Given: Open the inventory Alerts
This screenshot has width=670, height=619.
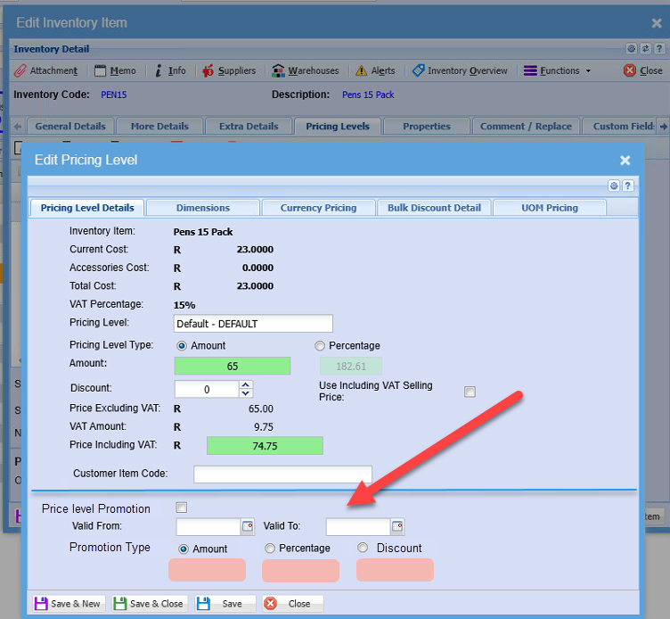Looking at the screenshot, I should tap(375, 70).
